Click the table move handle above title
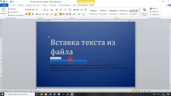This screenshot has height=96, width=171. point(49,37)
